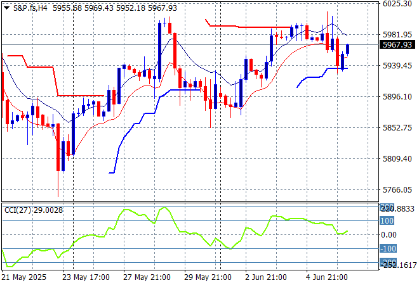Screen dimensions: 419x285
Task: Select the CCI(27) 29.0028 indicator label
Action: point(34,210)
